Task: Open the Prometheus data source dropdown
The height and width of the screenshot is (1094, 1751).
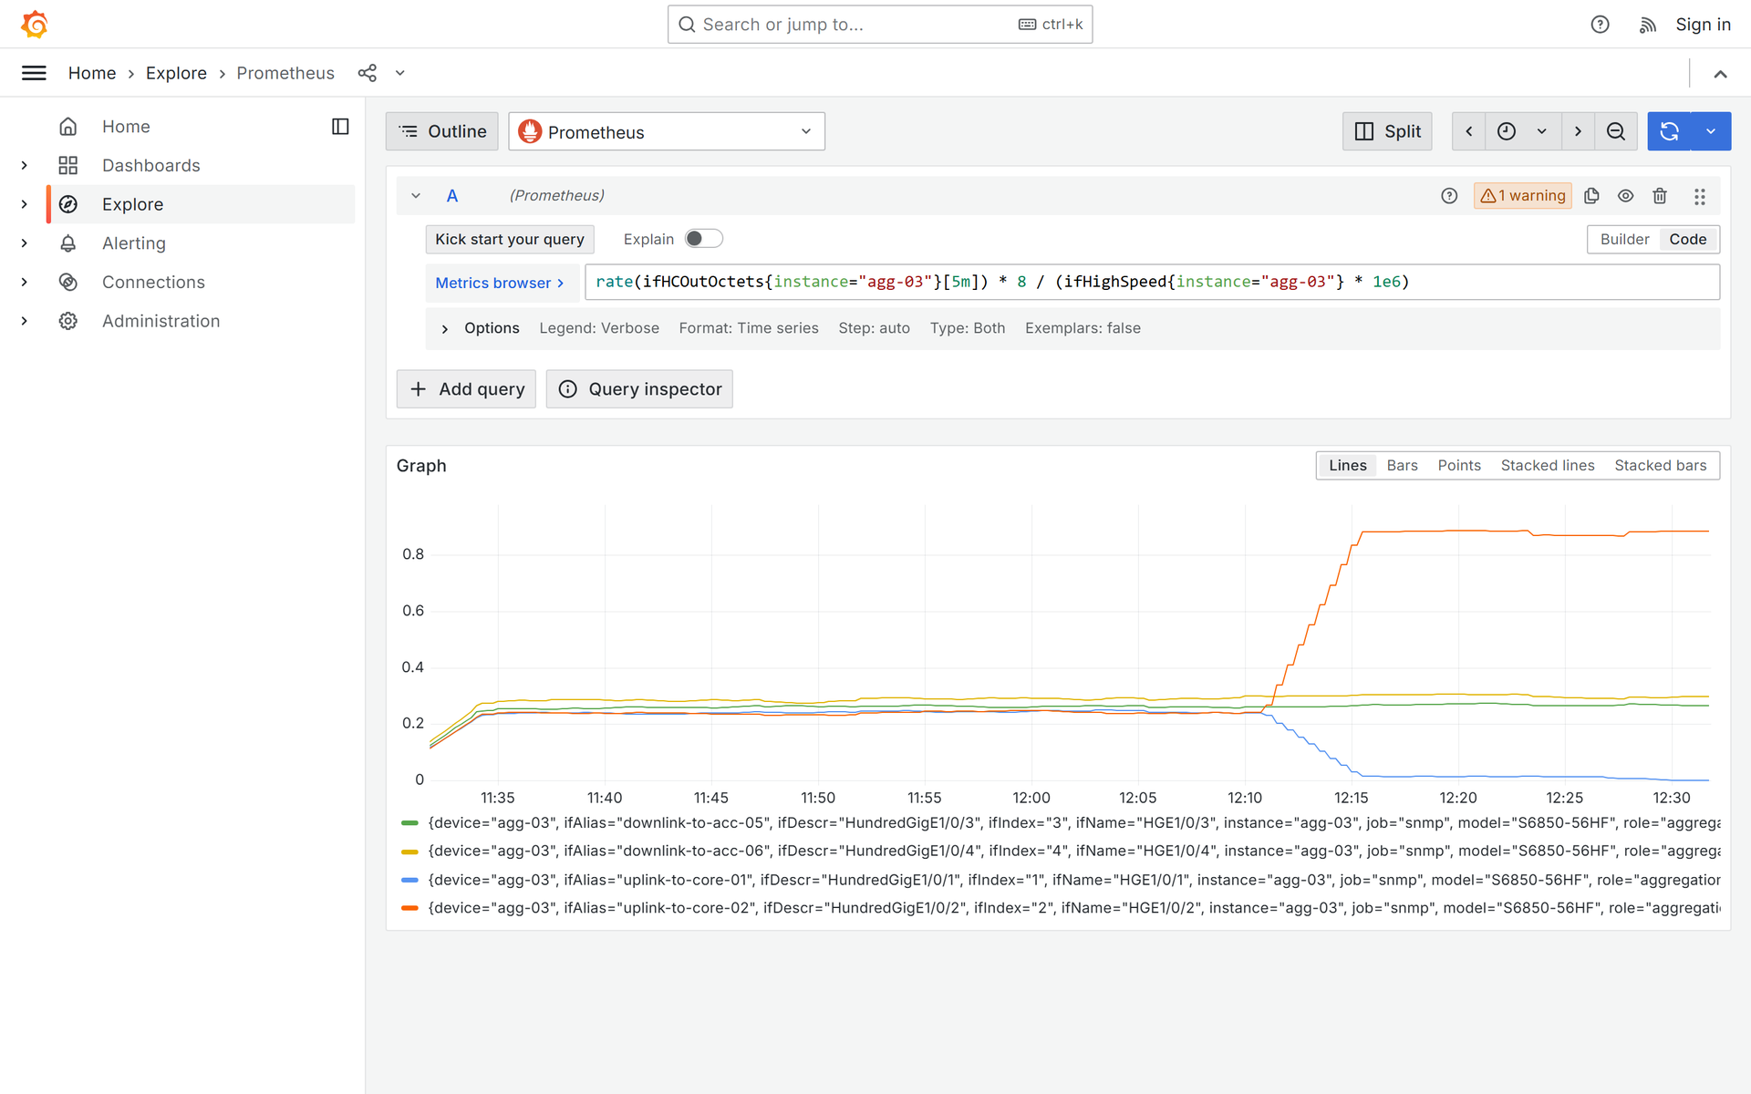Action: point(667,131)
